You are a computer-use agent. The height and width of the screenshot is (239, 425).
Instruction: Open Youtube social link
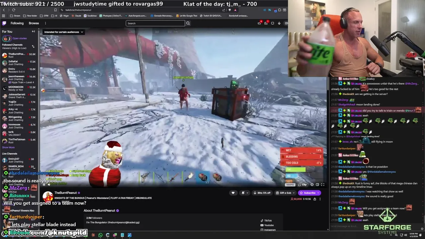click(x=267, y=225)
